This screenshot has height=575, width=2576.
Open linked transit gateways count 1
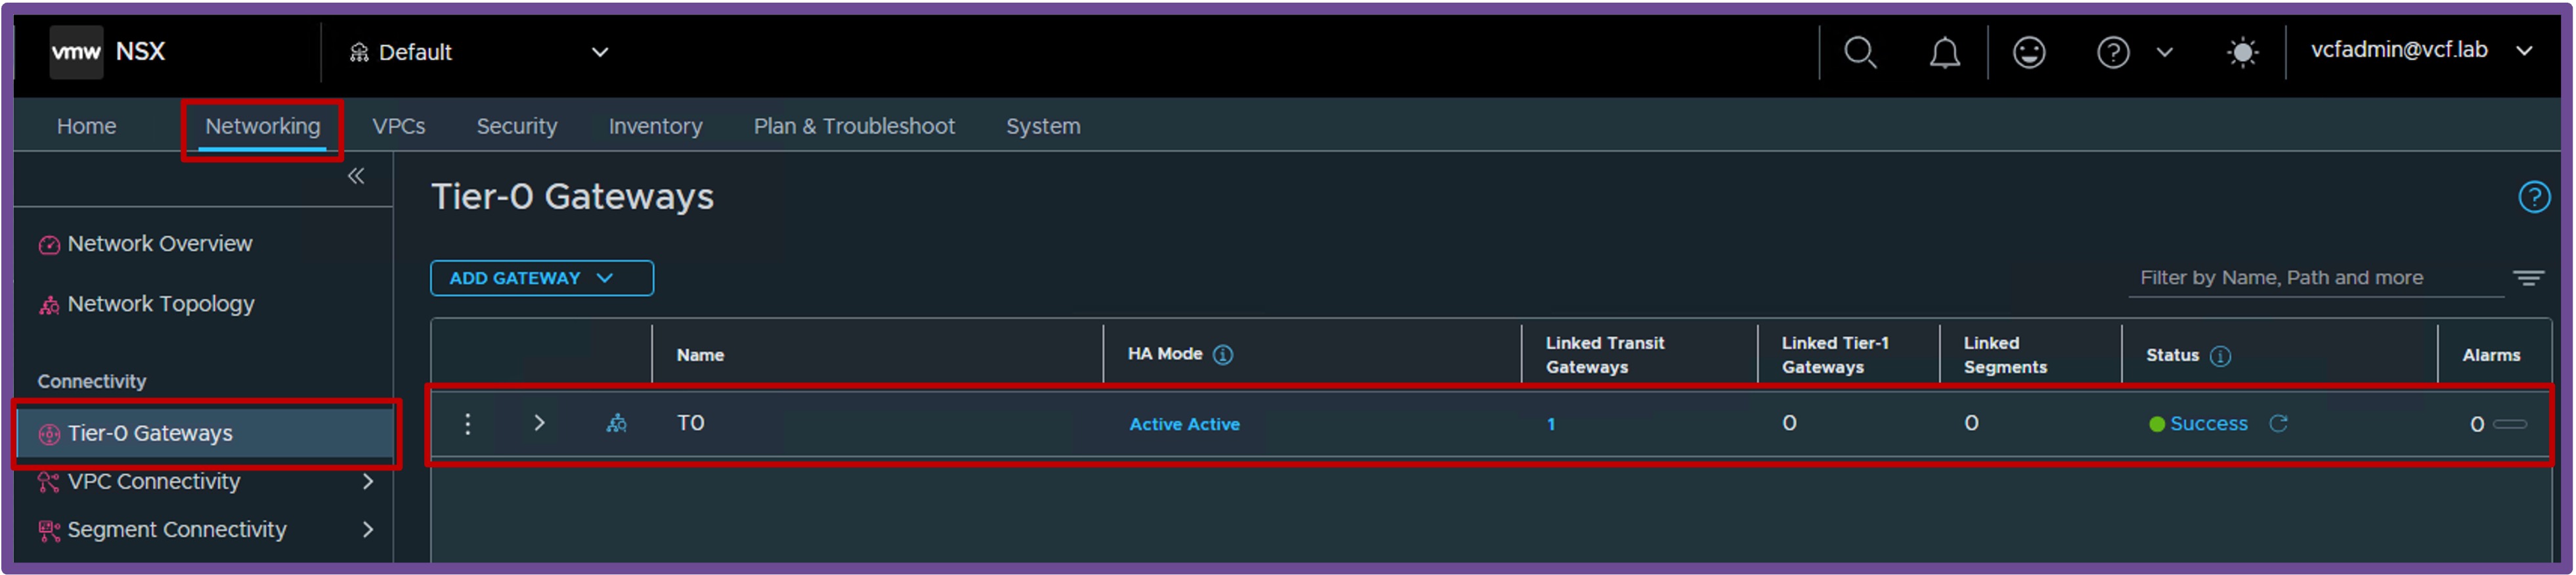[1551, 425]
